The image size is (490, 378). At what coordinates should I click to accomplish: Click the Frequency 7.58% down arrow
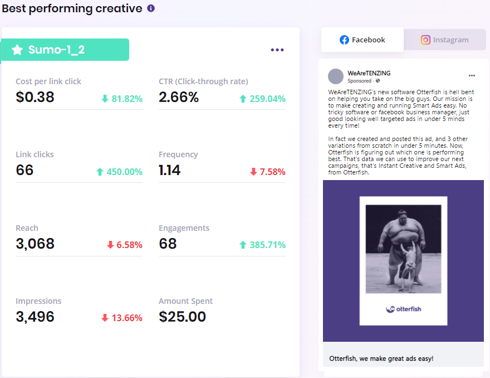pyautogui.click(x=253, y=172)
